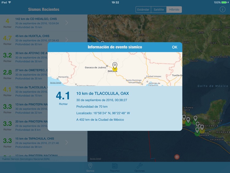
Task: Select the Híbrido map mode
Action: click(x=174, y=10)
